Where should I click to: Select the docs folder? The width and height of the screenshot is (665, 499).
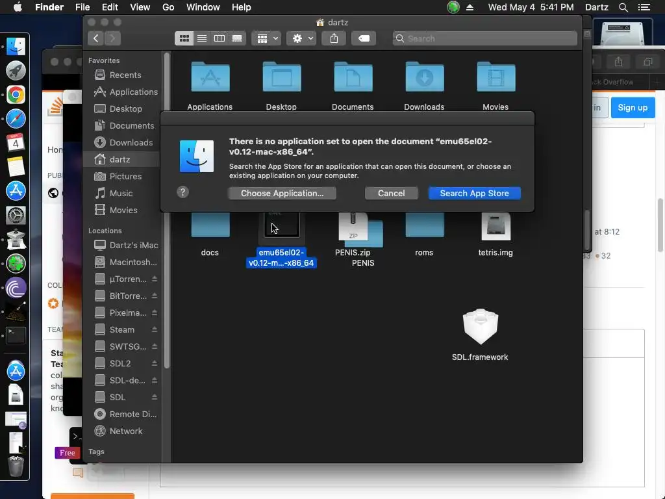[210, 225]
